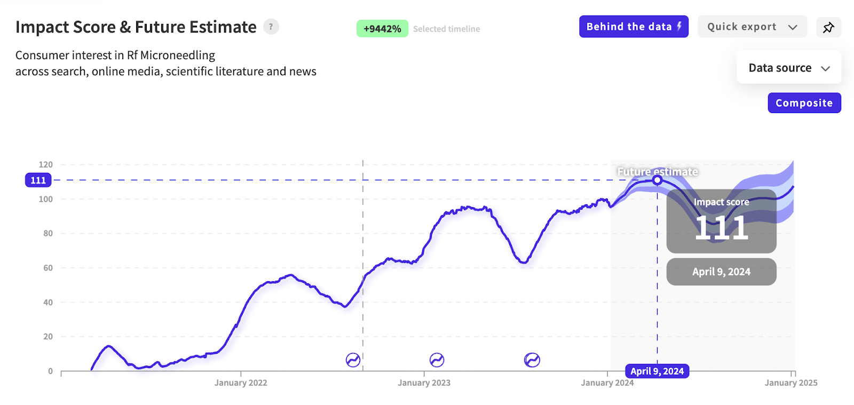Screen dimensions: 854x405
Task: Click lightning bolt in Behind the data
Action: point(679,26)
